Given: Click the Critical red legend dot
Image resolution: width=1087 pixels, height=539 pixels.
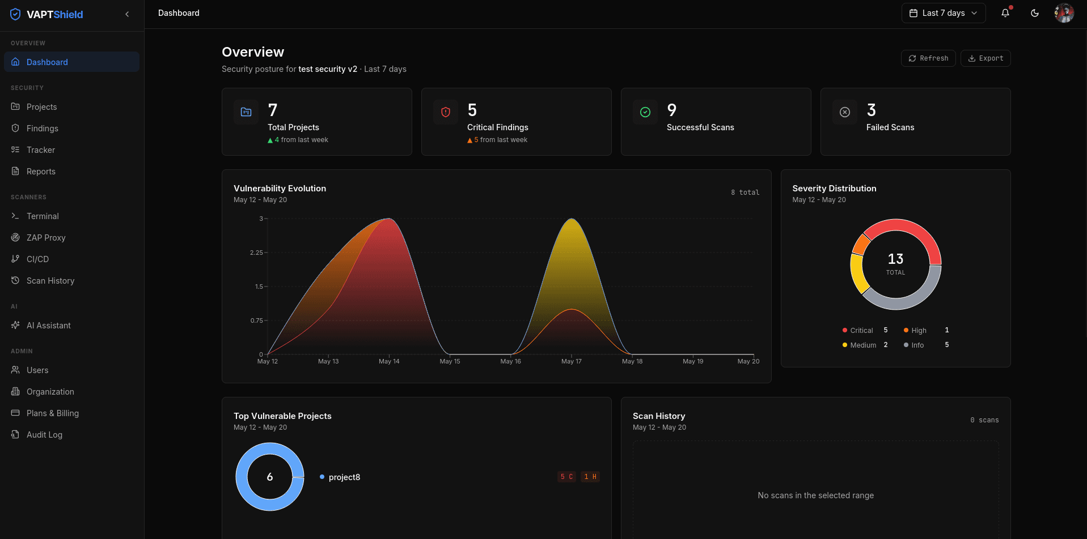Looking at the screenshot, I should click(x=845, y=330).
